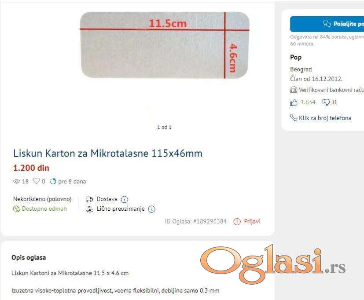Reveal number via Klik za broj telefona
Image resolution: width=364 pixels, height=300 pixels.
(x=325, y=118)
